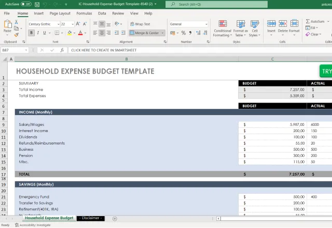Toggle Italic formatting

click(x=38, y=33)
